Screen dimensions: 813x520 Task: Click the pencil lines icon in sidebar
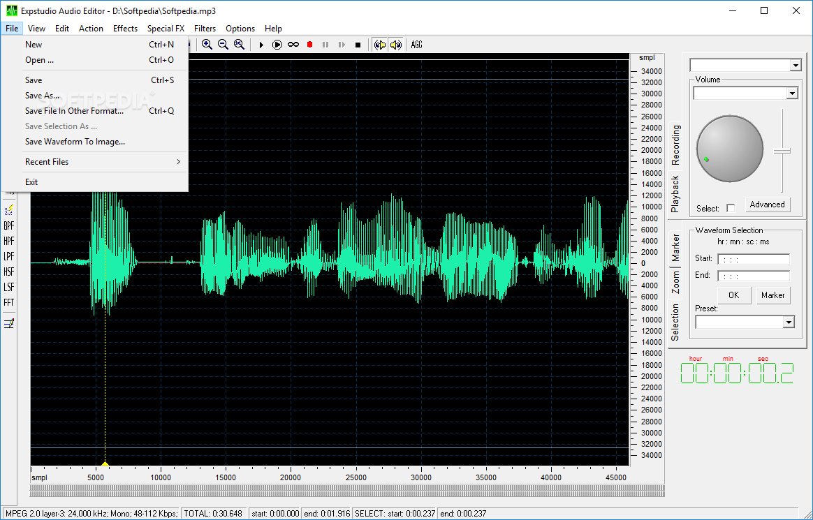pos(9,324)
